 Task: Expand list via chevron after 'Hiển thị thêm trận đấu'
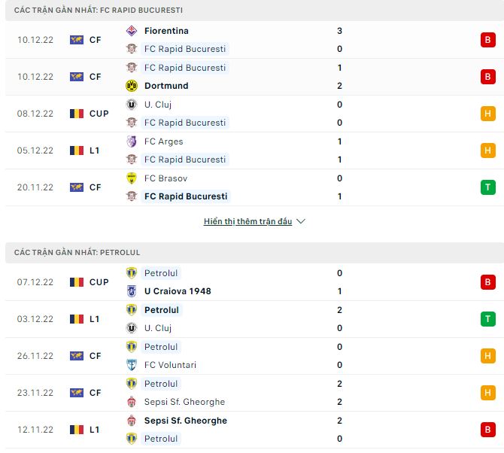(x=301, y=222)
